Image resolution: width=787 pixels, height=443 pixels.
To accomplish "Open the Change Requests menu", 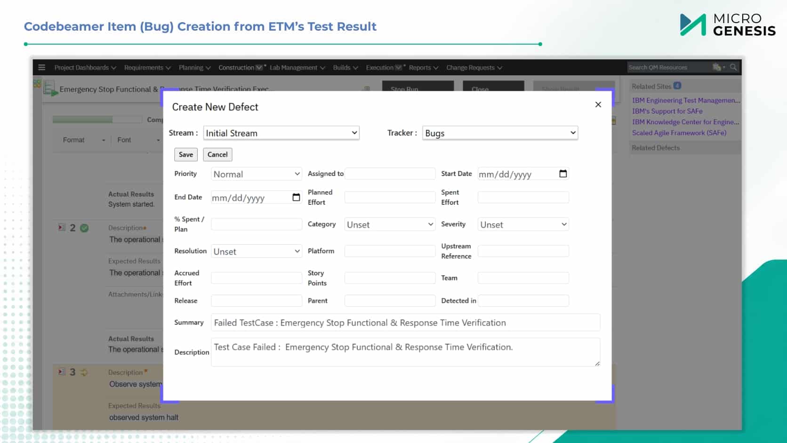I will click(474, 68).
